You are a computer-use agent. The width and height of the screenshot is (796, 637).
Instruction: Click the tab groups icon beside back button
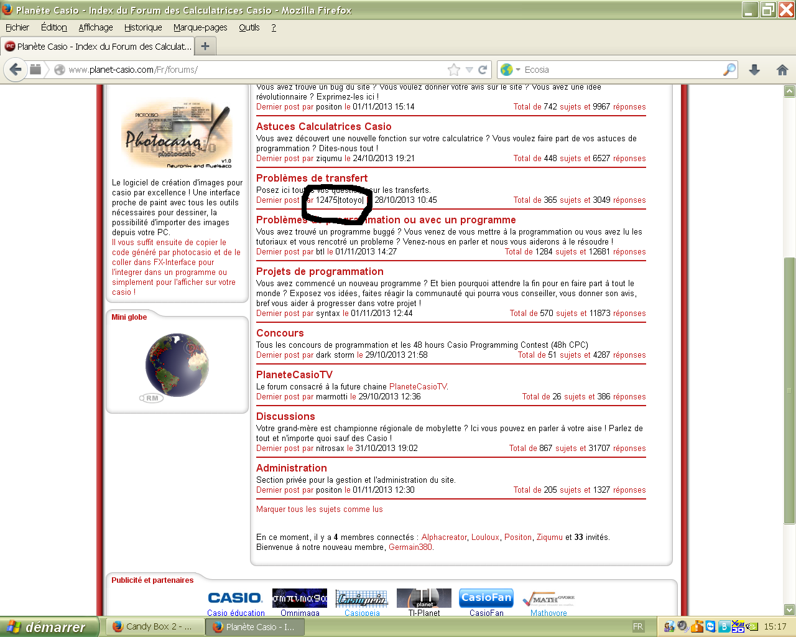click(x=35, y=70)
